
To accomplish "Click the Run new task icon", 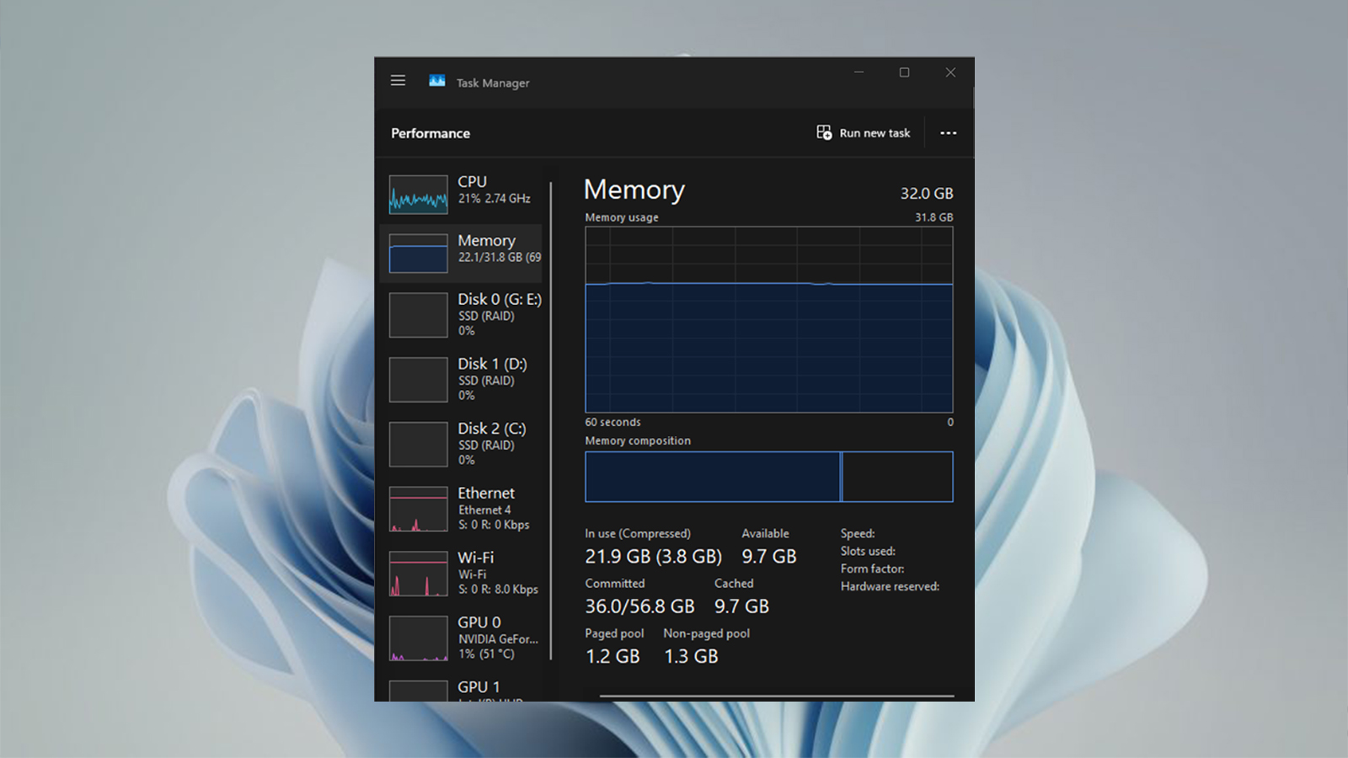I will [824, 132].
